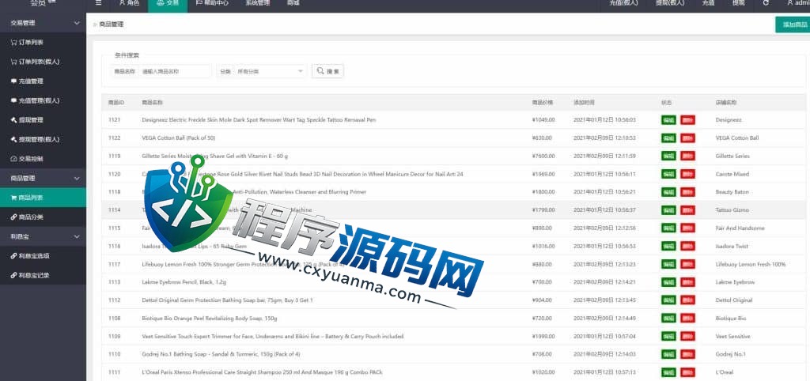
Task: Open 交易控制 in the sidebar
Action: pyautogui.click(x=43, y=159)
